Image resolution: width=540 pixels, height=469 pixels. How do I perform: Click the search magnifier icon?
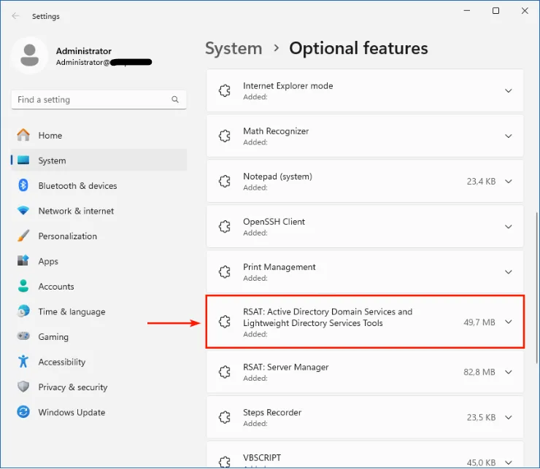(175, 100)
